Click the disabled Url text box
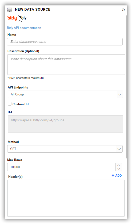The height and width of the screenshot is (224, 132). [65, 124]
